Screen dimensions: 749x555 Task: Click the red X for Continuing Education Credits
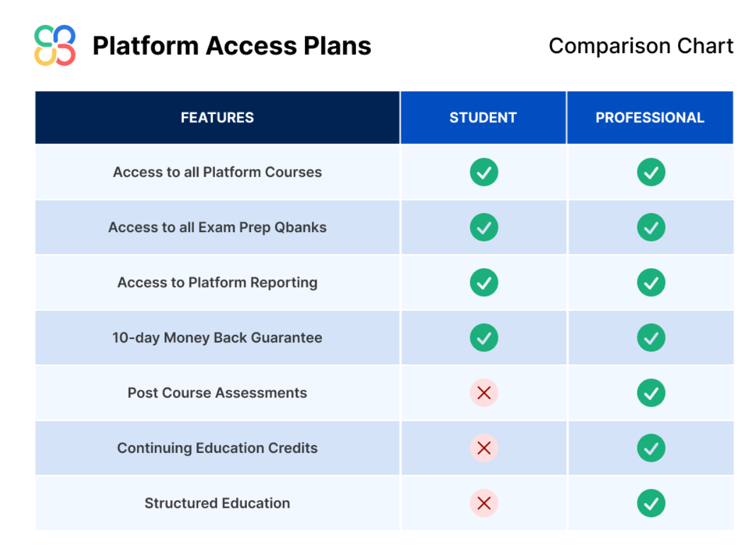484,448
